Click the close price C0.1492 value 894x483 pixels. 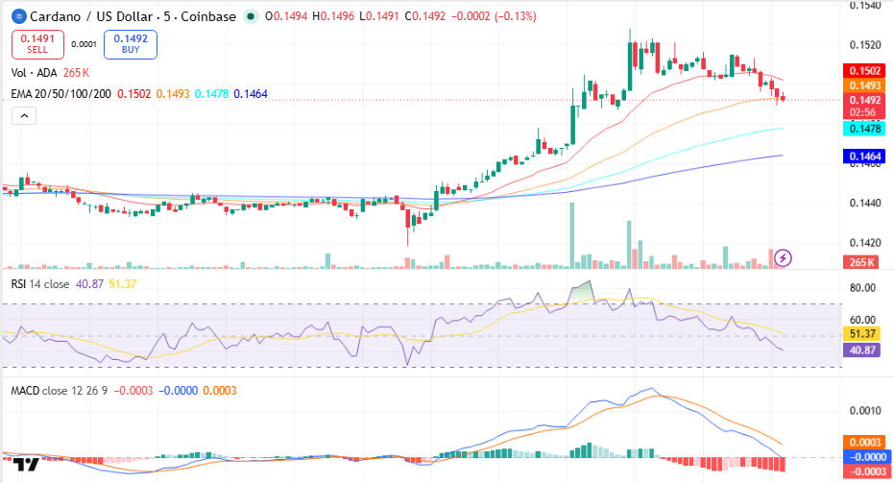click(424, 16)
